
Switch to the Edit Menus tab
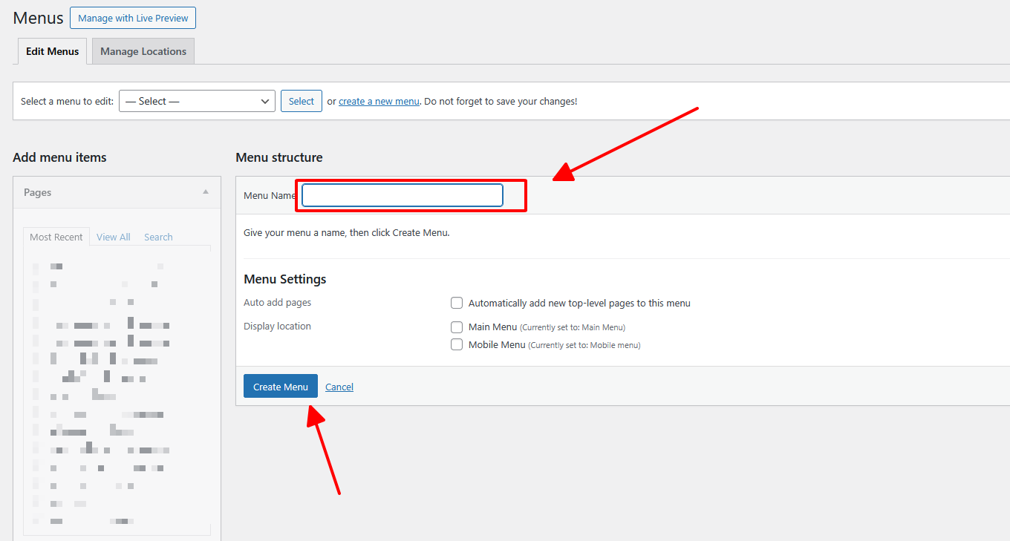point(52,51)
